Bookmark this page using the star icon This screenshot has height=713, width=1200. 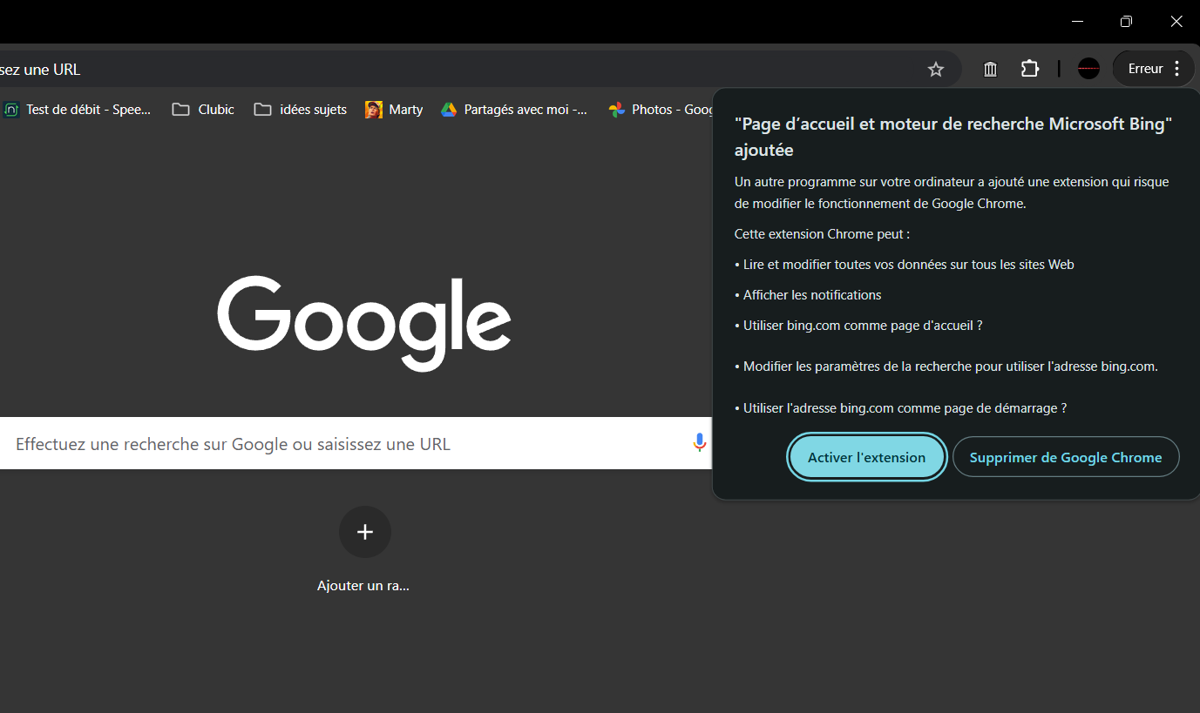pyautogui.click(x=935, y=69)
